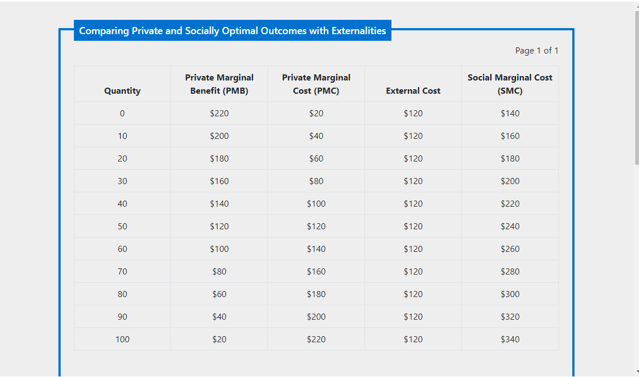Click the table title banner about externalities
The height and width of the screenshot is (377, 639).
[233, 31]
